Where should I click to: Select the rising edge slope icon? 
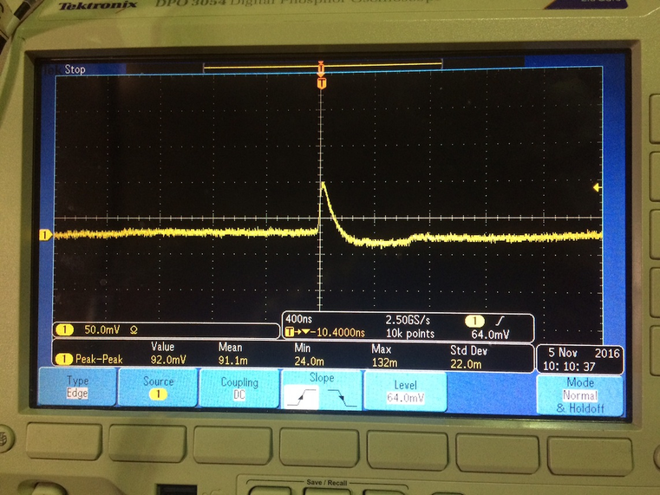[301, 397]
